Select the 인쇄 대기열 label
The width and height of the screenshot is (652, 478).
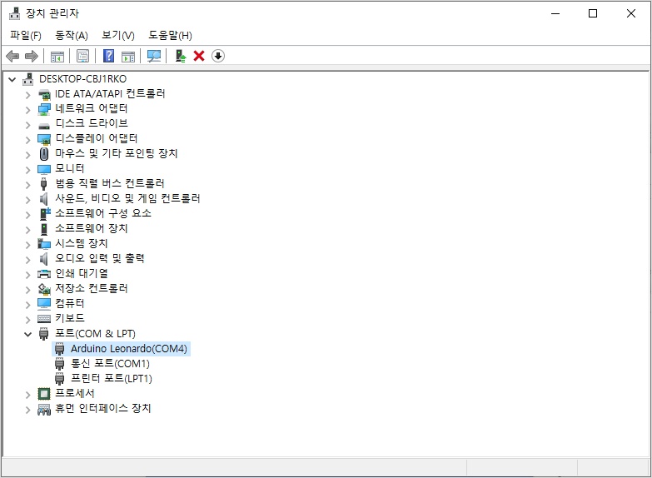click(x=82, y=273)
